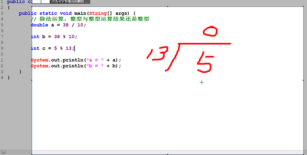Click at the end of 'int c = 5 % 13;'
The width and height of the screenshot is (307, 155).
point(75,48)
